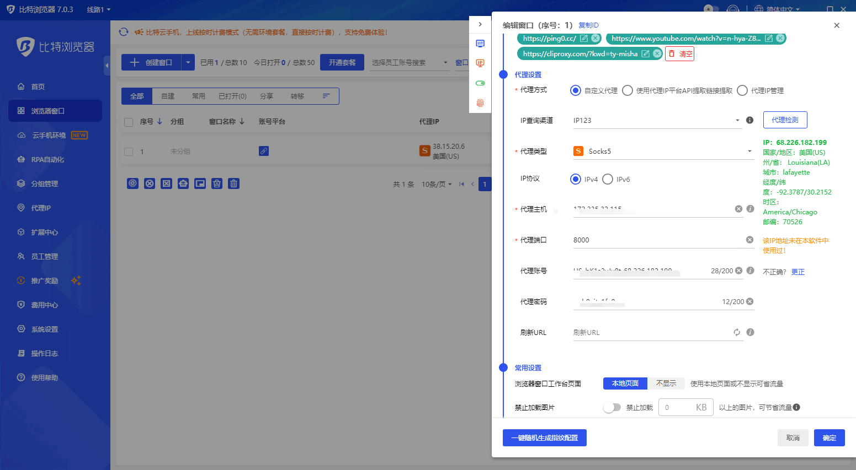The width and height of the screenshot is (856, 470).
Task: Click the help icon beside 代理账号
Action: point(751,271)
